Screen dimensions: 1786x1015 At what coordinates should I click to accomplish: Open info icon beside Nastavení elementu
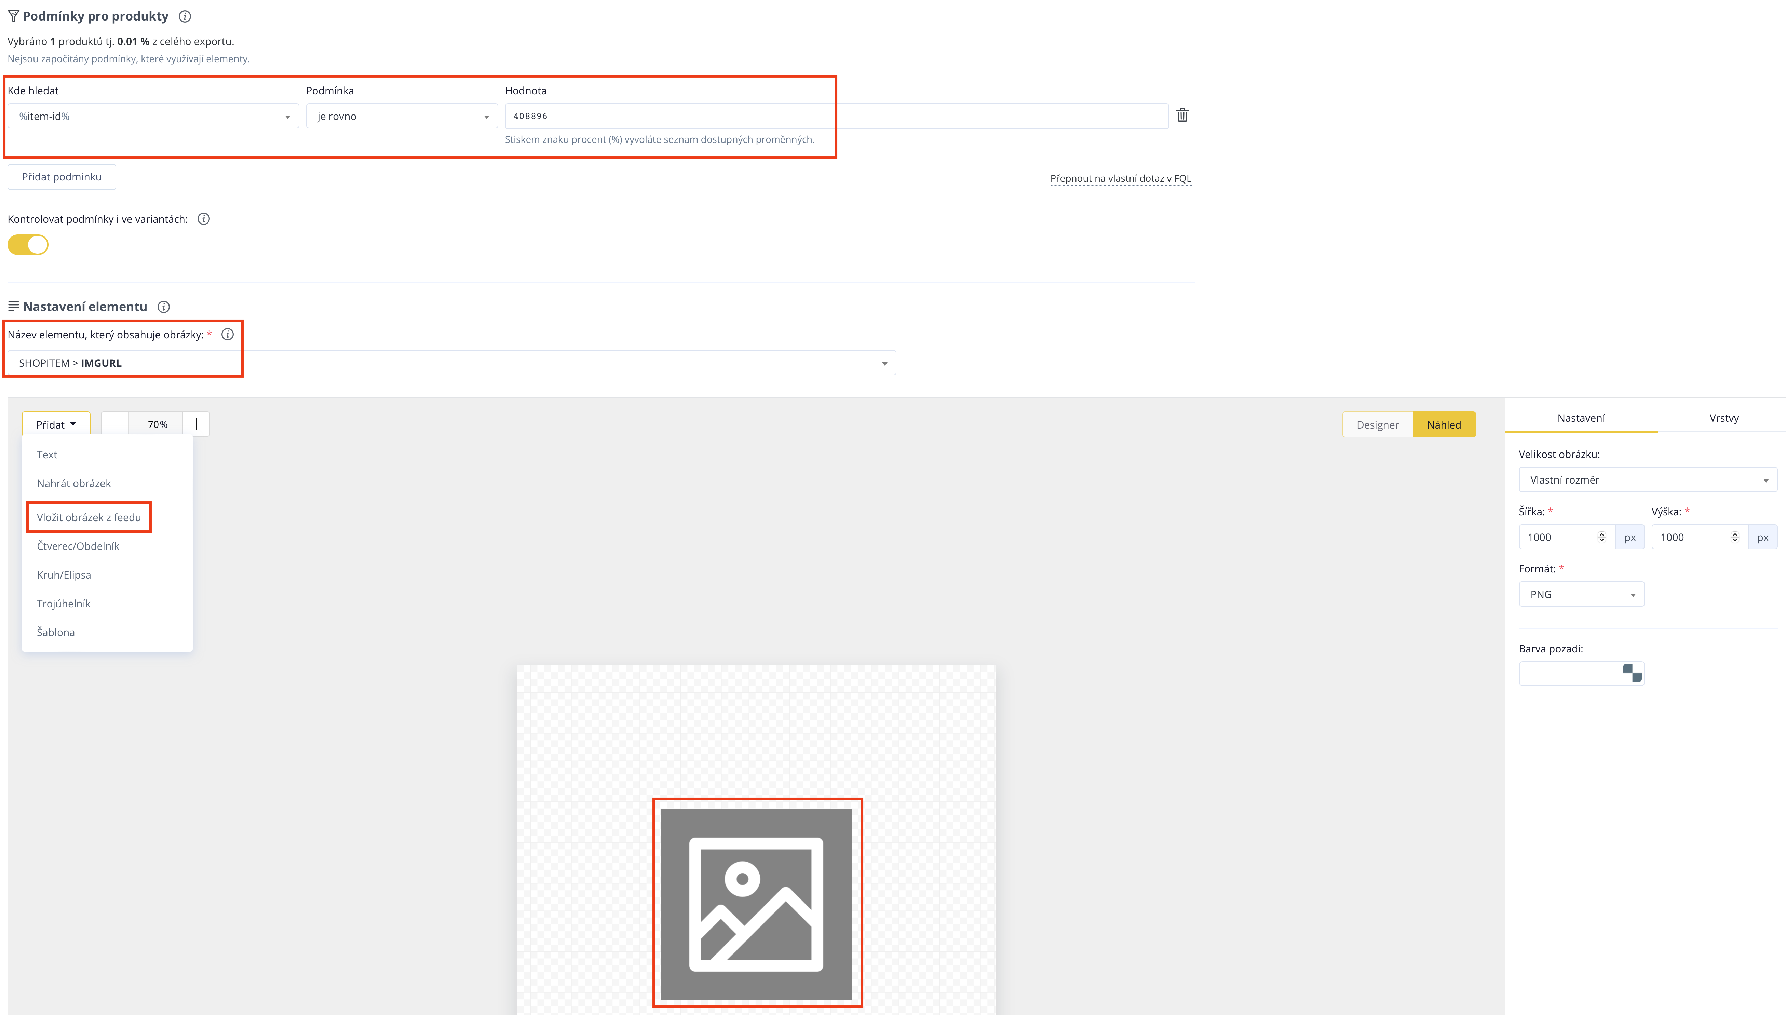click(x=164, y=307)
